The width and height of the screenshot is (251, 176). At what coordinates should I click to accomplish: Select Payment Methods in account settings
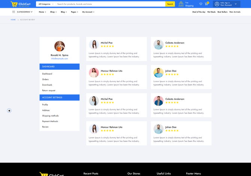pyautogui.click(x=50, y=121)
